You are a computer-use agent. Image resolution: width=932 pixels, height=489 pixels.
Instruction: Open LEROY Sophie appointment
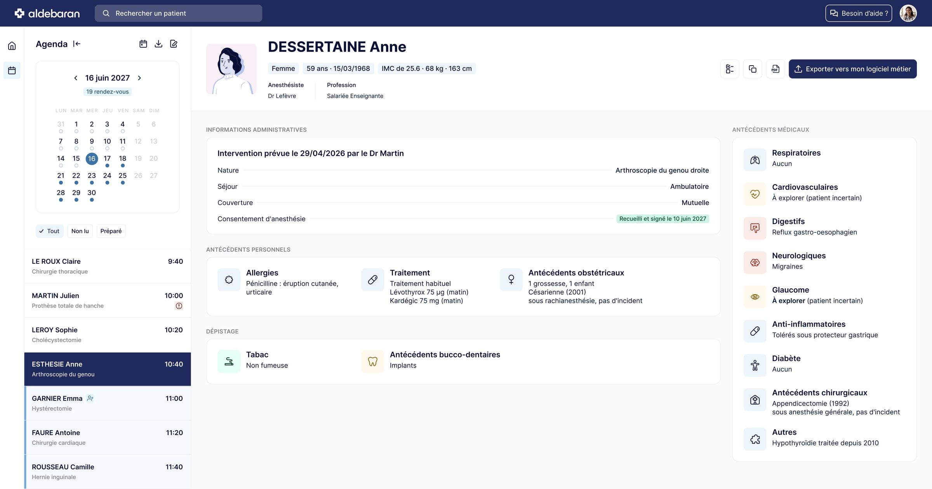click(x=108, y=335)
